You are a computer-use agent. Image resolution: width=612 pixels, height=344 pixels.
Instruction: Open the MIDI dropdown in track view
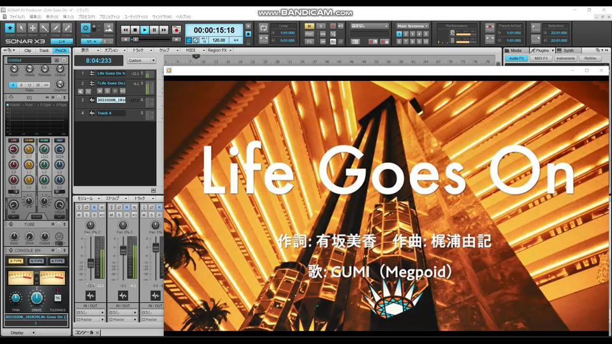click(194, 50)
